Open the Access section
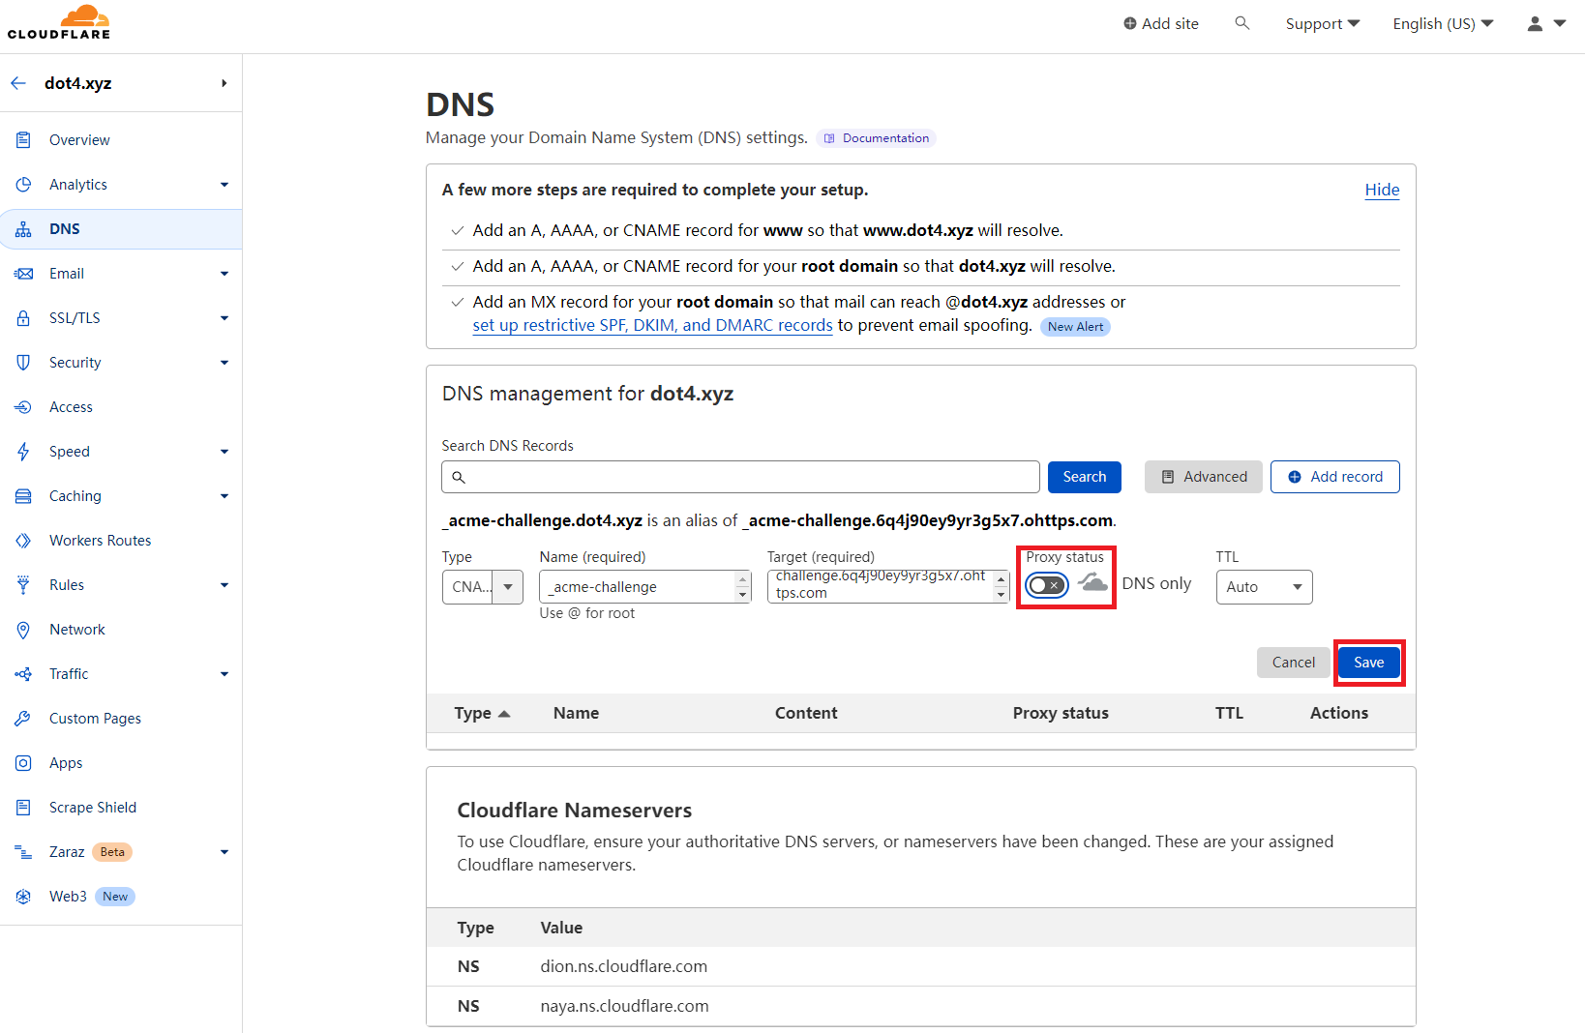The image size is (1585, 1033). click(x=71, y=407)
